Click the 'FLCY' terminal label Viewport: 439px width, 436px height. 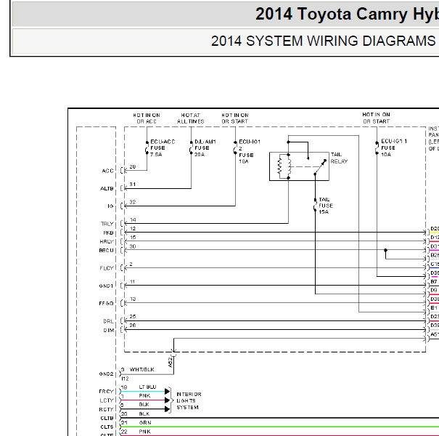click(107, 268)
